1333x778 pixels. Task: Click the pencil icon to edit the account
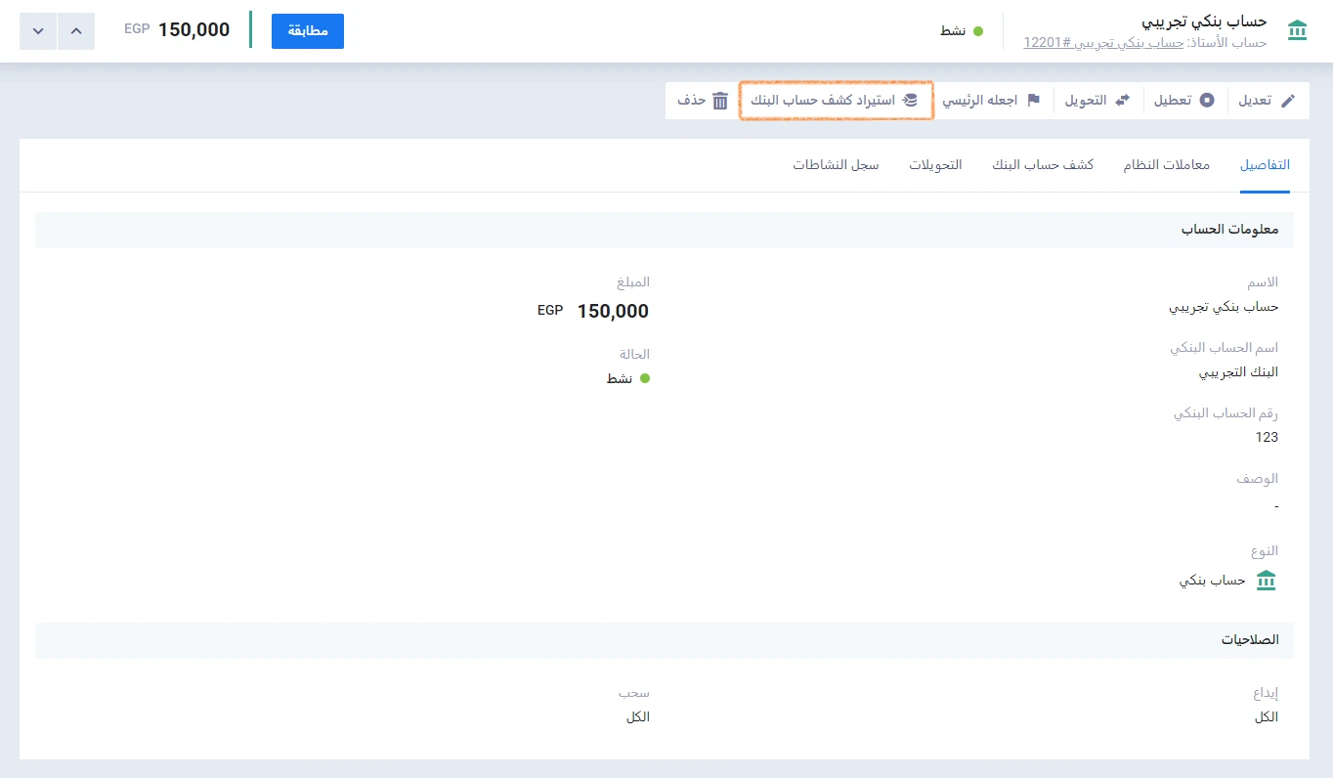(x=1288, y=101)
